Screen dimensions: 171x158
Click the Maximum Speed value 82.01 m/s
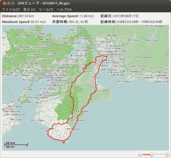pyautogui.click(x=38, y=22)
